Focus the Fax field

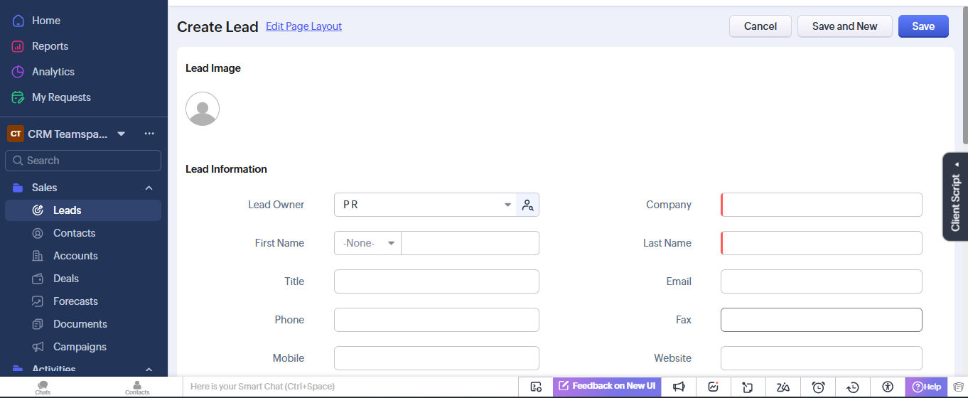(x=822, y=320)
